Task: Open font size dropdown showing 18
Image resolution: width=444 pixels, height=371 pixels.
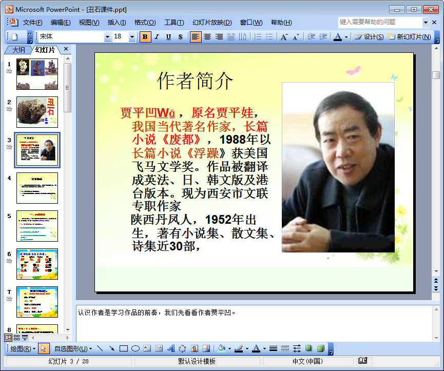Action: (132, 37)
